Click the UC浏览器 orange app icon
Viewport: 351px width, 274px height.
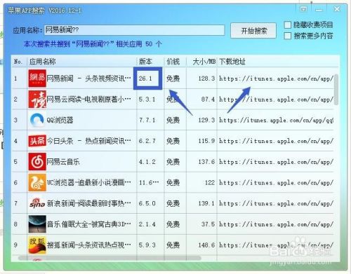(x=37, y=182)
